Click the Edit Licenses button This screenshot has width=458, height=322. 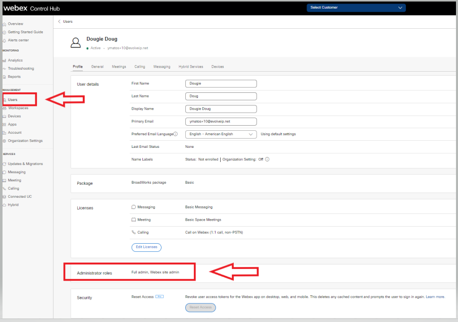146,247
